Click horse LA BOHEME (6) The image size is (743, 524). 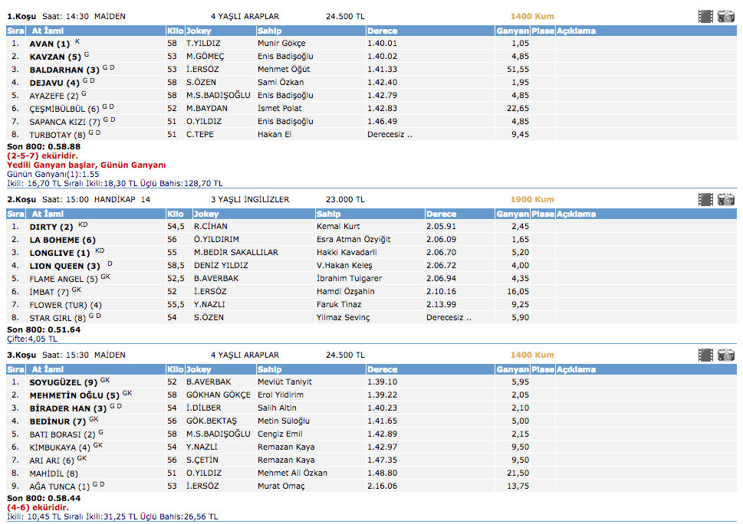62,240
